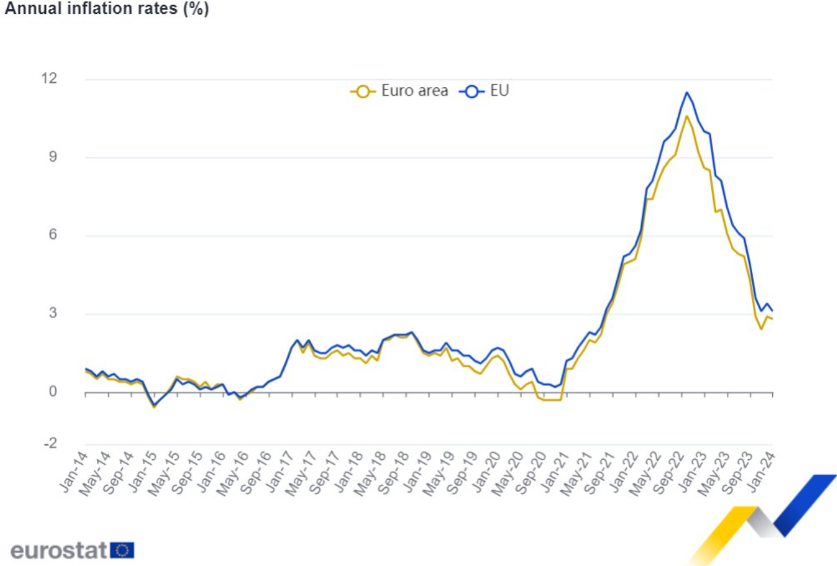Toggle the EU series legend label
The width and height of the screenshot is (837, 566).
499,91
